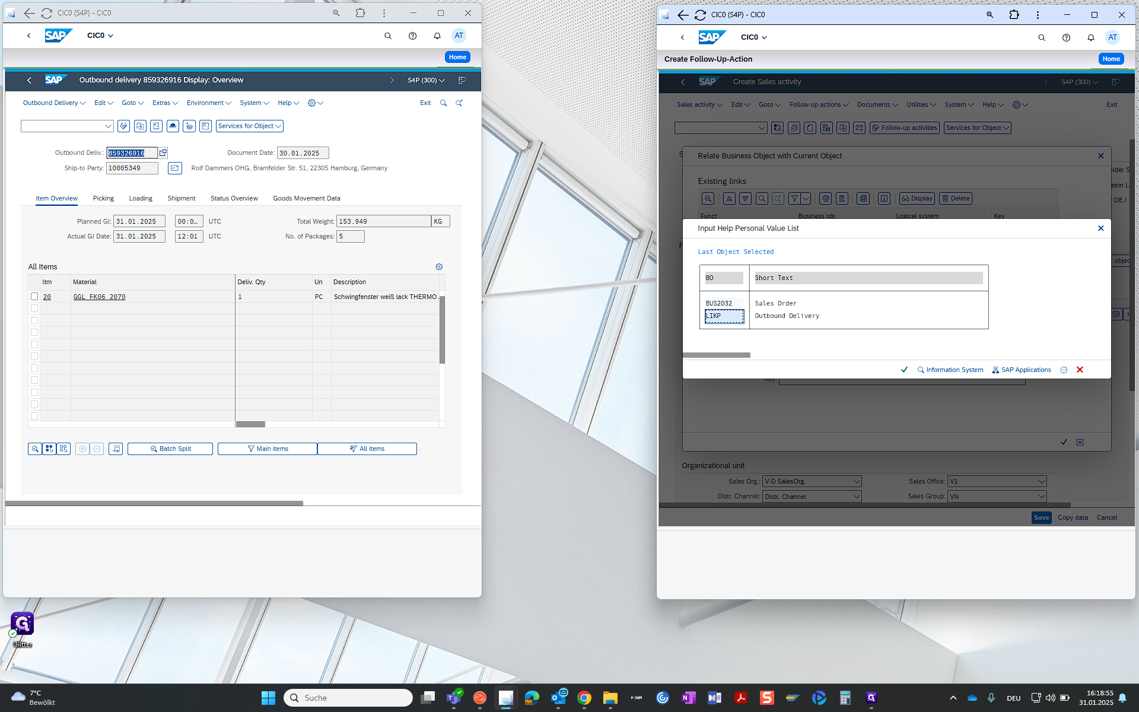
Task: Click search magnifier in right CIC0 shell header
Action: tap(1042, 37)
